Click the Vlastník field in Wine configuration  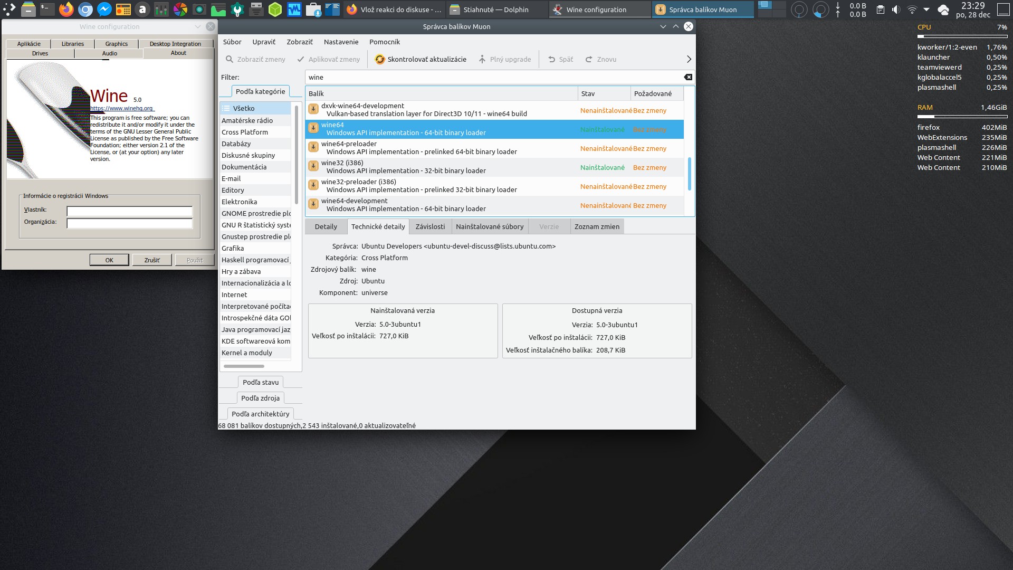pos(129,211)
